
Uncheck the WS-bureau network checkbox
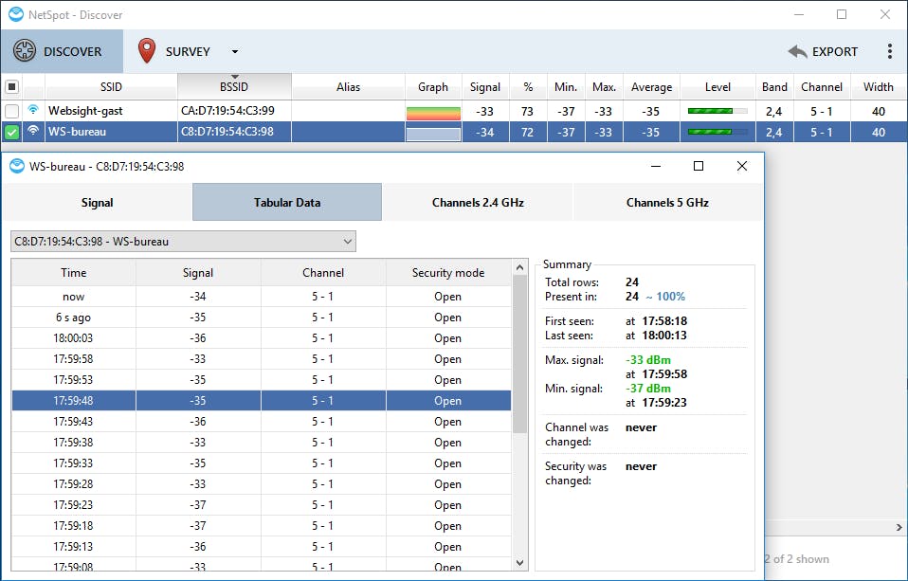(11, 132)
